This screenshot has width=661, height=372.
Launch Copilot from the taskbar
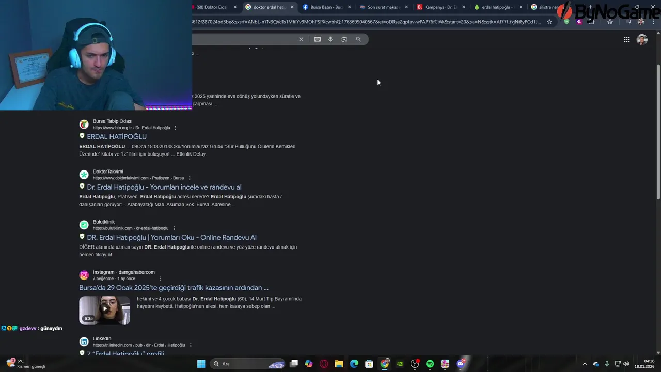[309, 364]
